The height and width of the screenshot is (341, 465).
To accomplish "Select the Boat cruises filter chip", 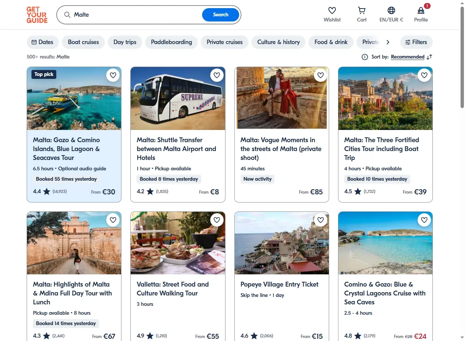I will tap(83, 42).
